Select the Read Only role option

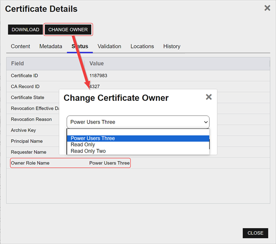click(83, 145)
